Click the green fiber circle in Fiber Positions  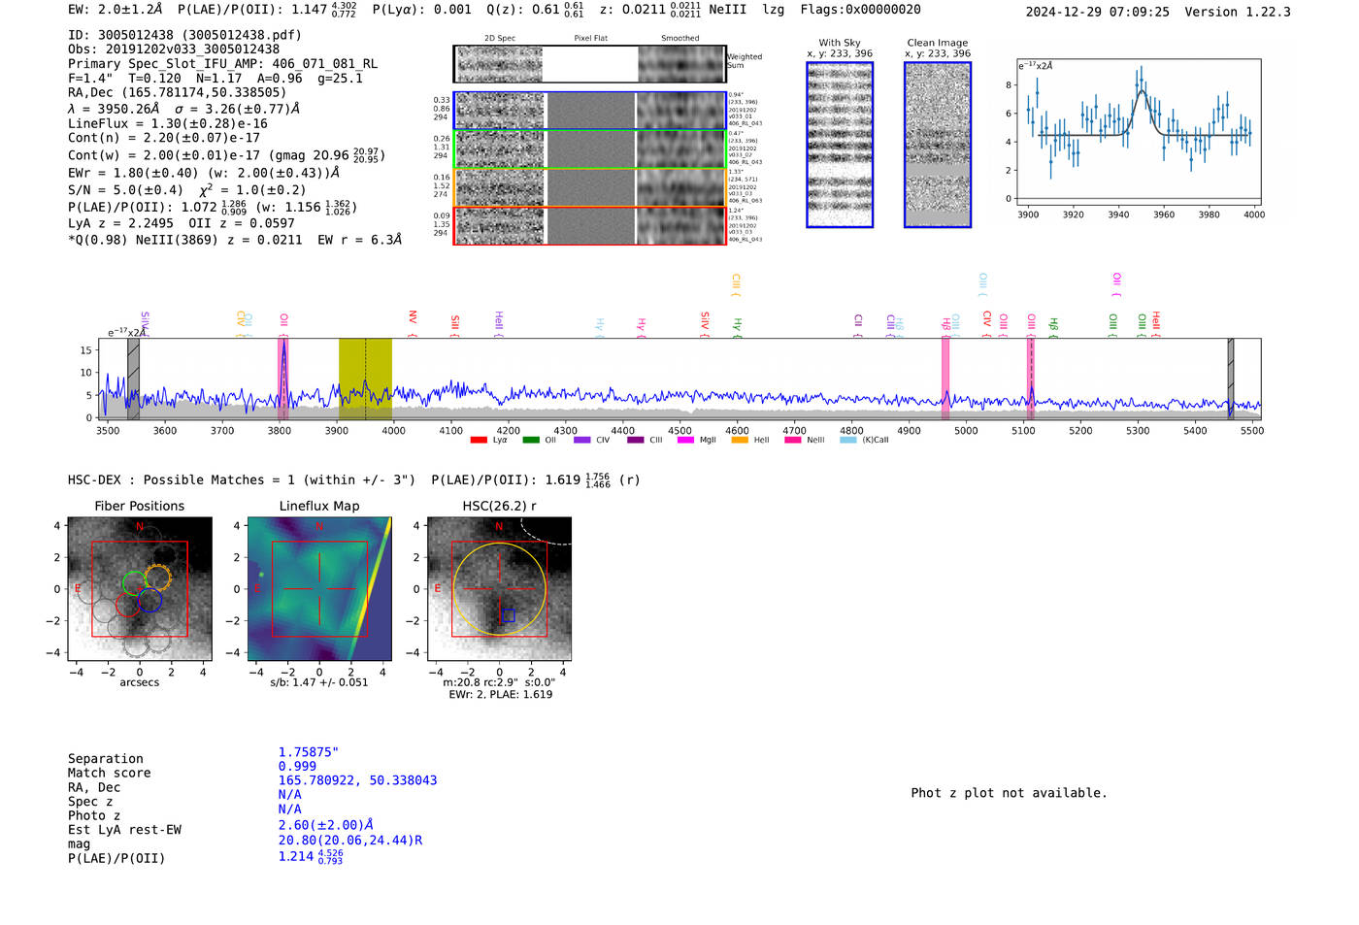click(134, 583)
